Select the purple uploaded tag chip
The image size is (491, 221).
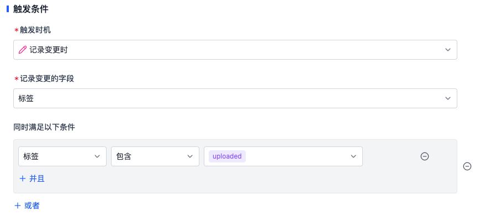tap(227, 156)
